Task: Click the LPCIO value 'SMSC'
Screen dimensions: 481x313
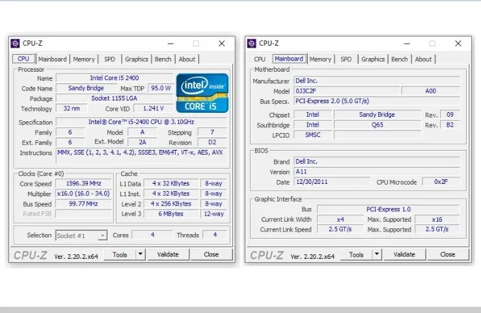Action: (x=312, y=135)
